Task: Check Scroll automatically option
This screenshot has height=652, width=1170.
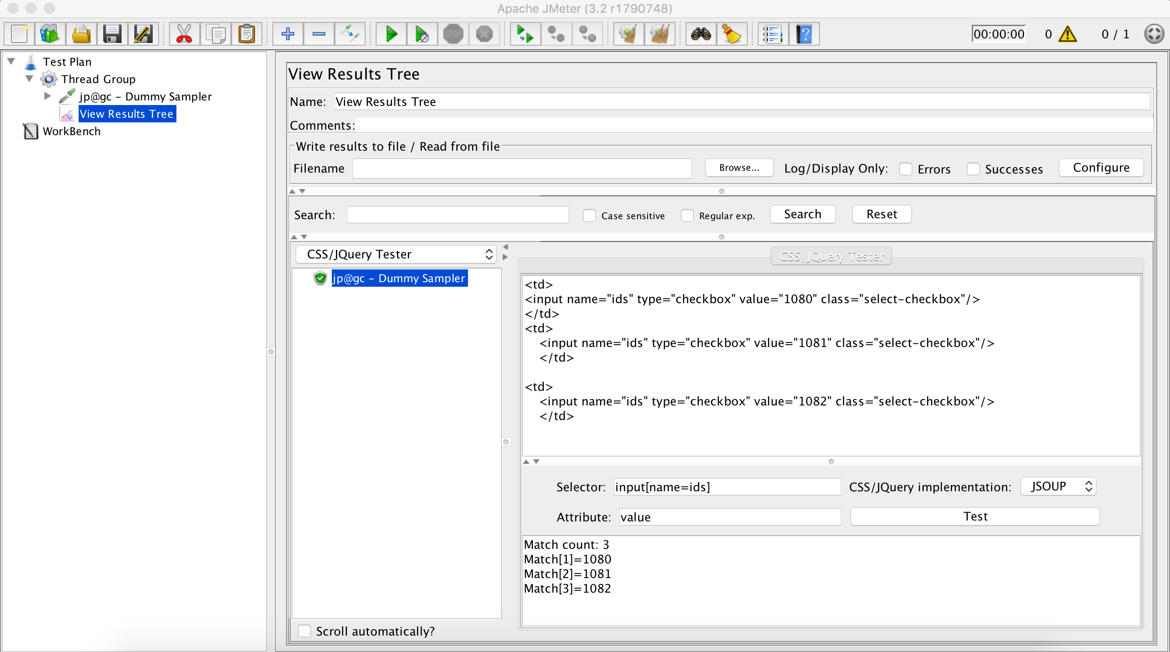Action: tap(304, 631)
